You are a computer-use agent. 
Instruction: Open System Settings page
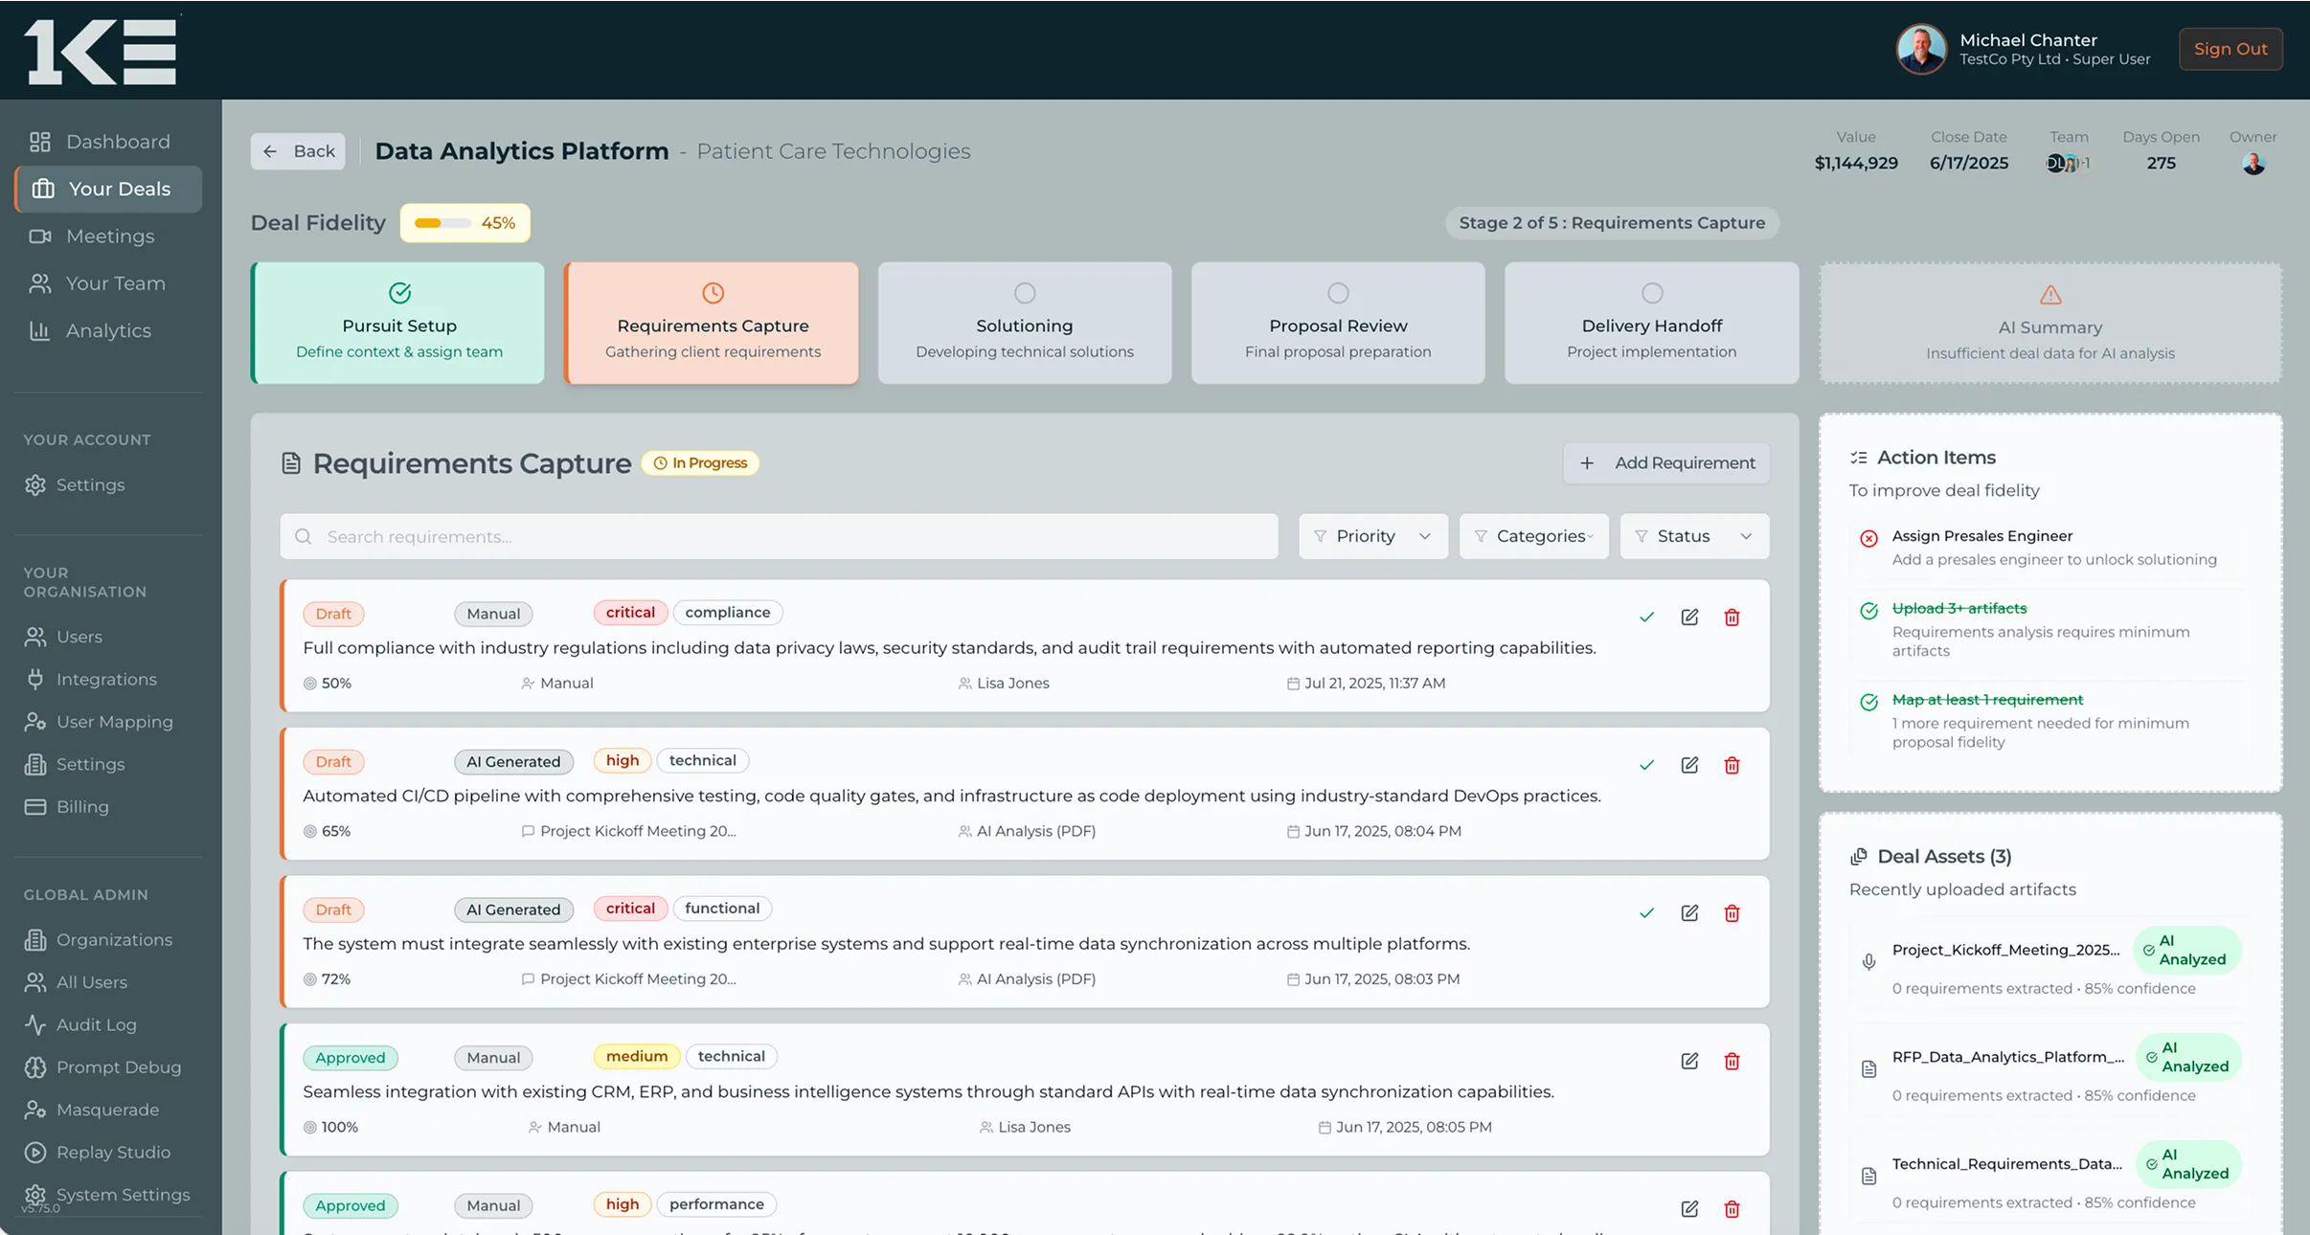[108, 1195]
